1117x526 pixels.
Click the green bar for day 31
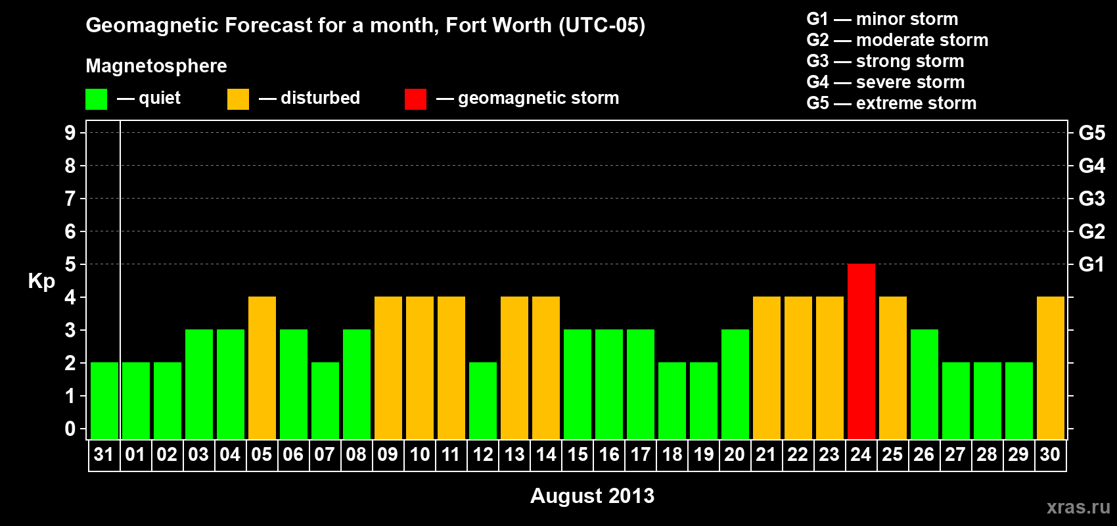tap(104, 400)
